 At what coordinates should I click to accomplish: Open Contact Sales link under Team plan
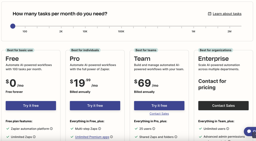coord(159,113)
